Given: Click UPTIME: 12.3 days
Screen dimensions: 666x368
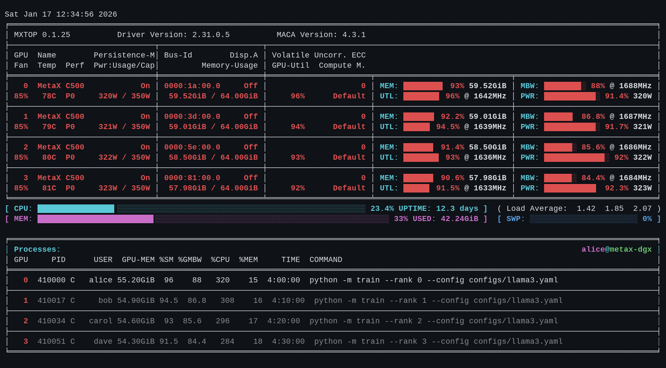Looking at the screenshot, I should pos(438,209).
